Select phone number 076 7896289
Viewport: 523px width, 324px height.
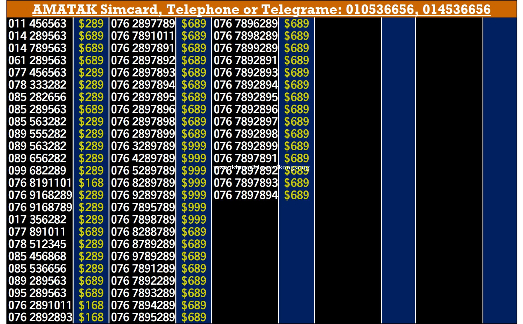pos(246,24)
